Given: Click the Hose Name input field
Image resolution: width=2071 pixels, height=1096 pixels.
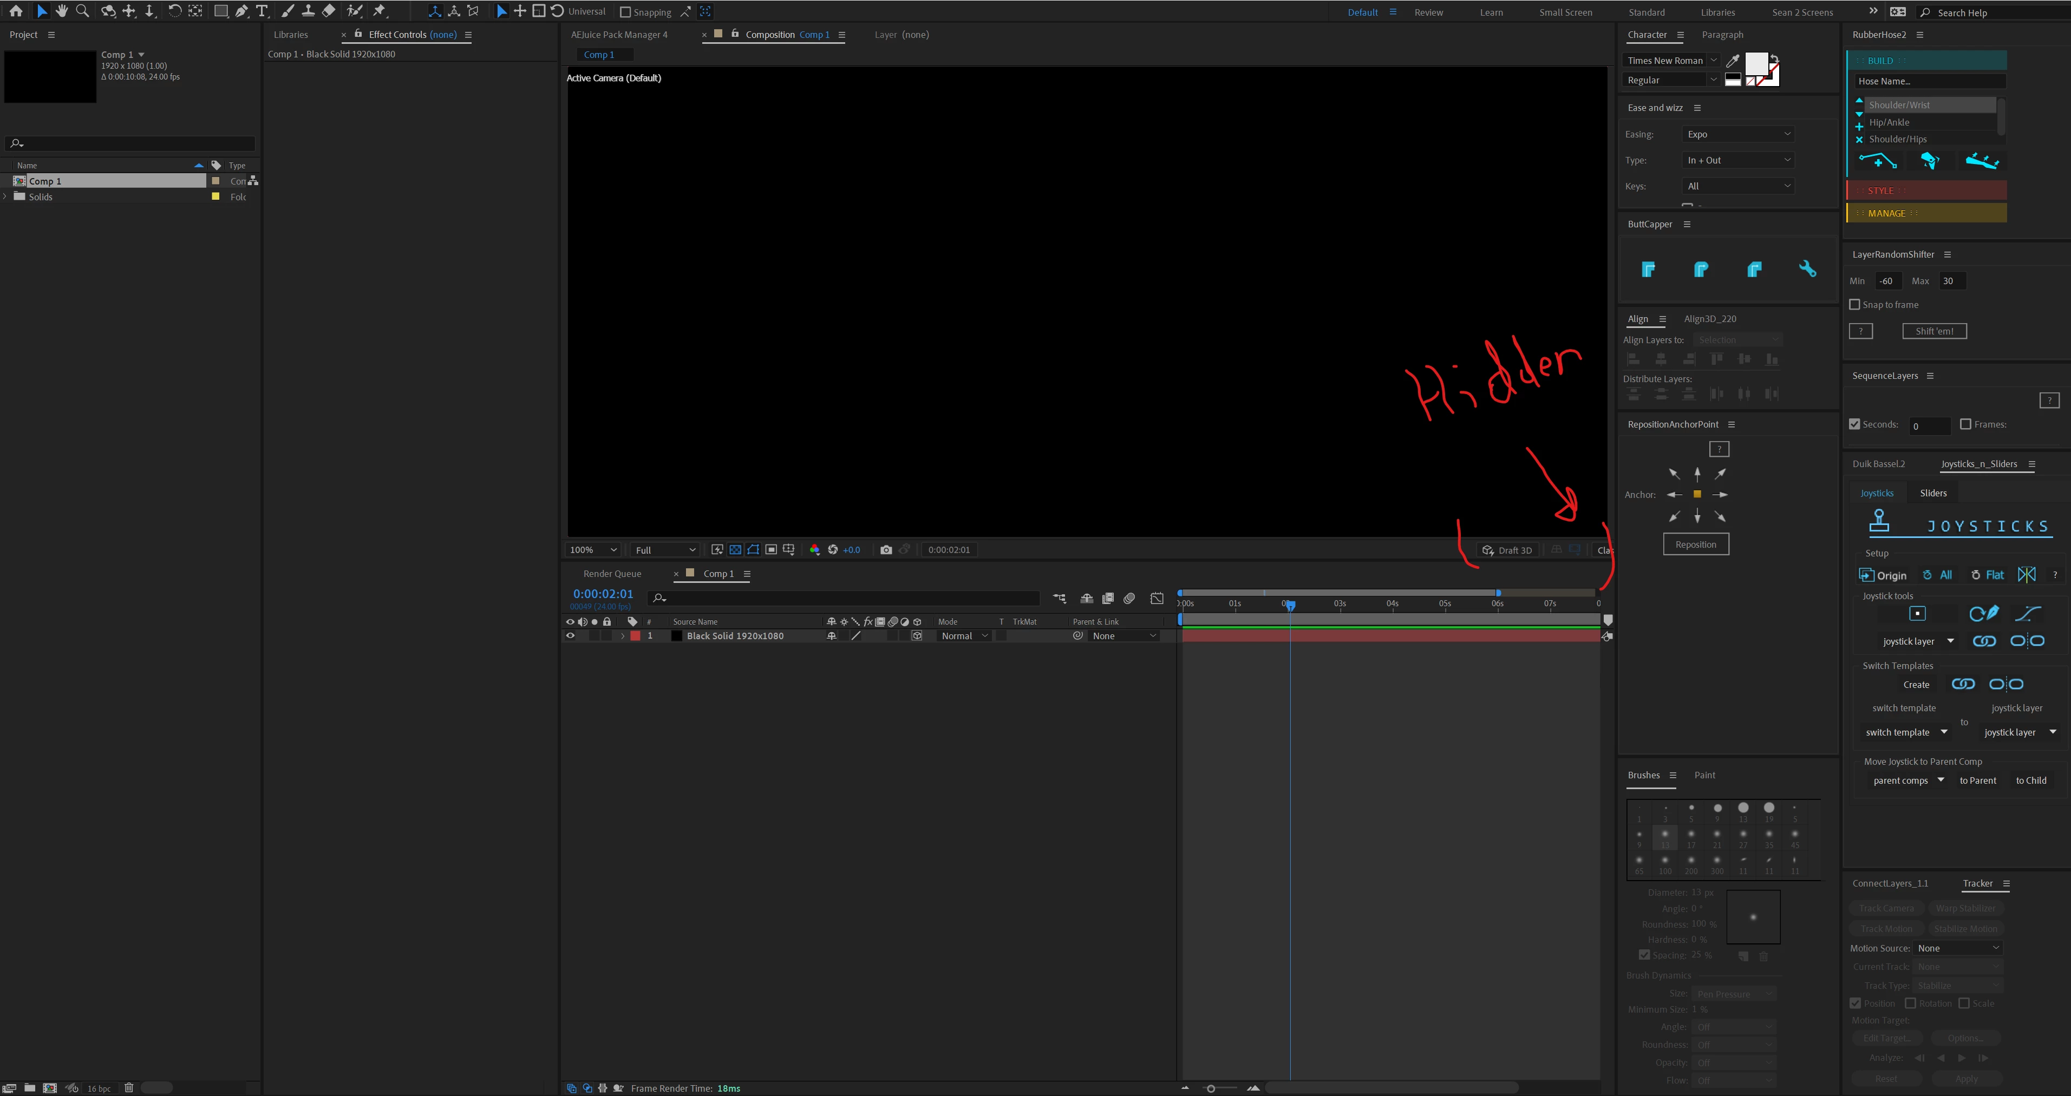Looking at the screenshot, I should (x=1930, y=81).
